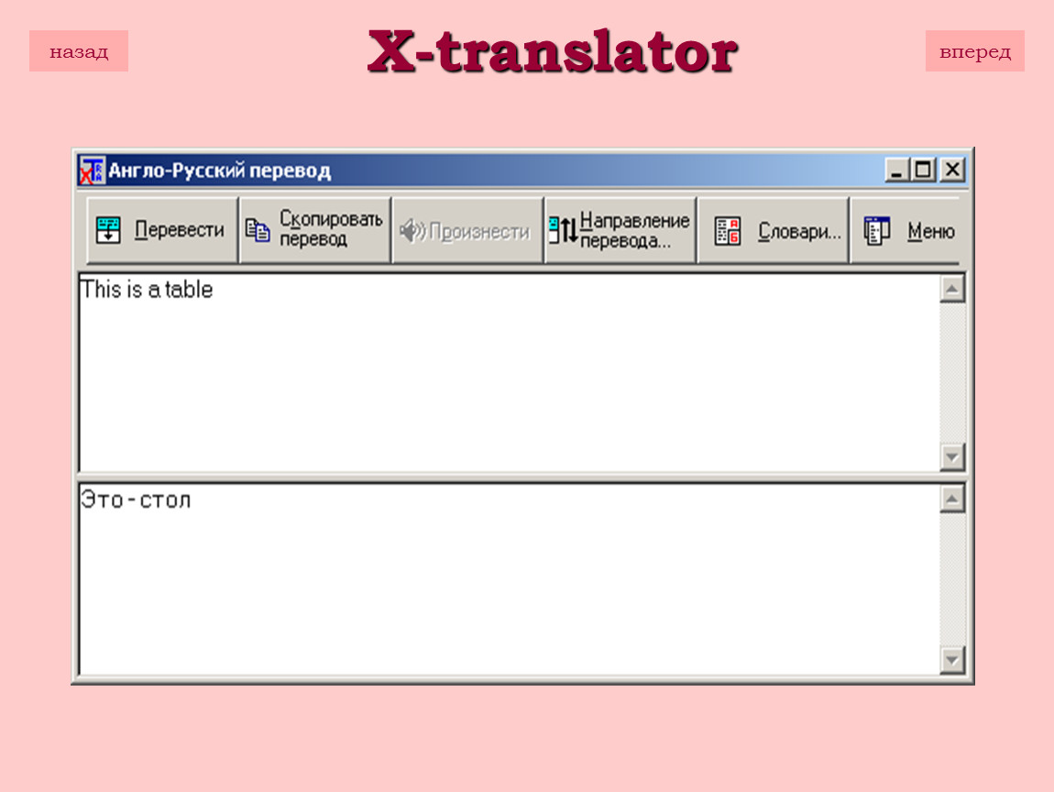This screenshot has width=1054, height=792.
Task: Click the X-translator app icon in title bar
Action: coord(92,170)
